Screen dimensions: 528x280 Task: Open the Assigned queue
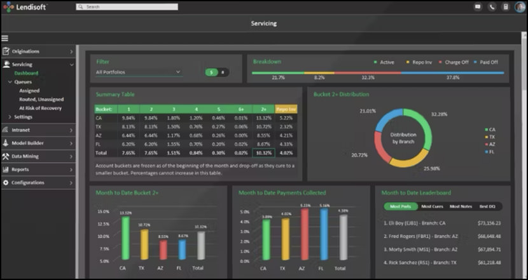(x=29, y=91)
